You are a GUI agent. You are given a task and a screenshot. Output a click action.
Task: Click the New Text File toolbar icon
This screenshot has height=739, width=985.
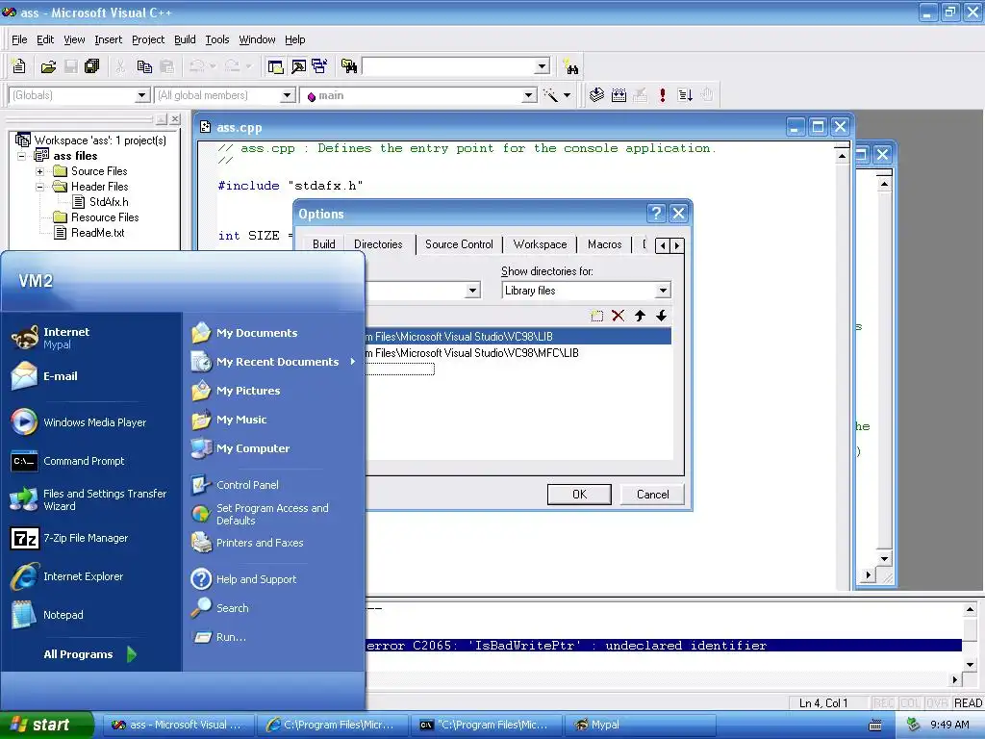point(19,66)
